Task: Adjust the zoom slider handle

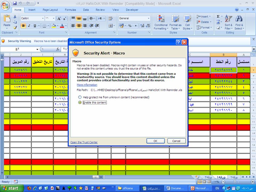Action: click(235, 182)
